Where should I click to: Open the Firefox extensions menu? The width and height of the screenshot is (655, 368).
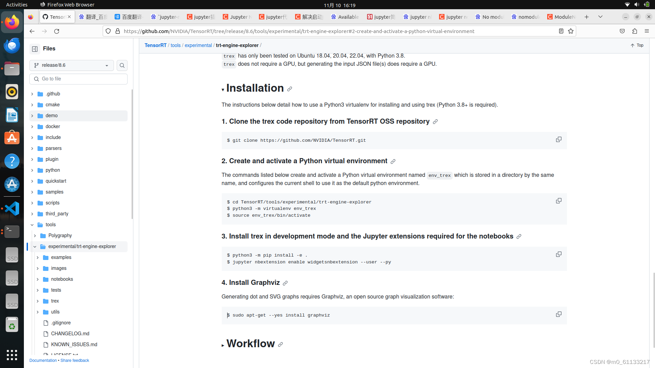635,31
